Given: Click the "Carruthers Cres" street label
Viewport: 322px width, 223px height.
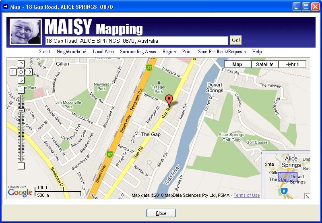Looking at the screenshot, I should [x=71, y=132].
